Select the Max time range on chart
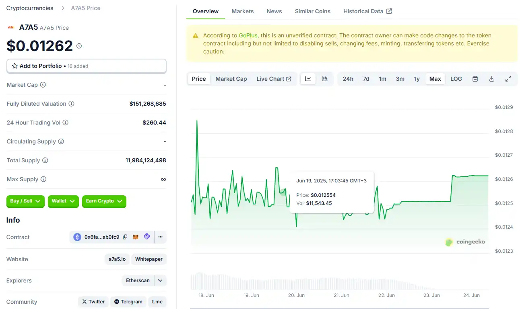 pyautogui.click(x=435, y=78)
